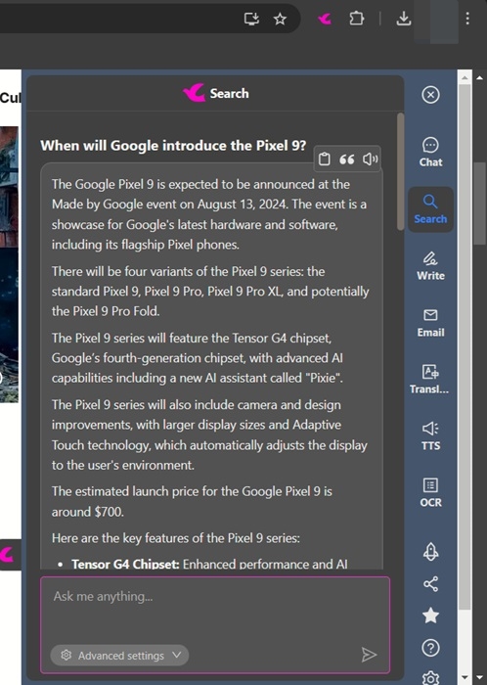Click the install app icon in address bar
Viewport: 487px width, 685px height.
pos(251,19)
